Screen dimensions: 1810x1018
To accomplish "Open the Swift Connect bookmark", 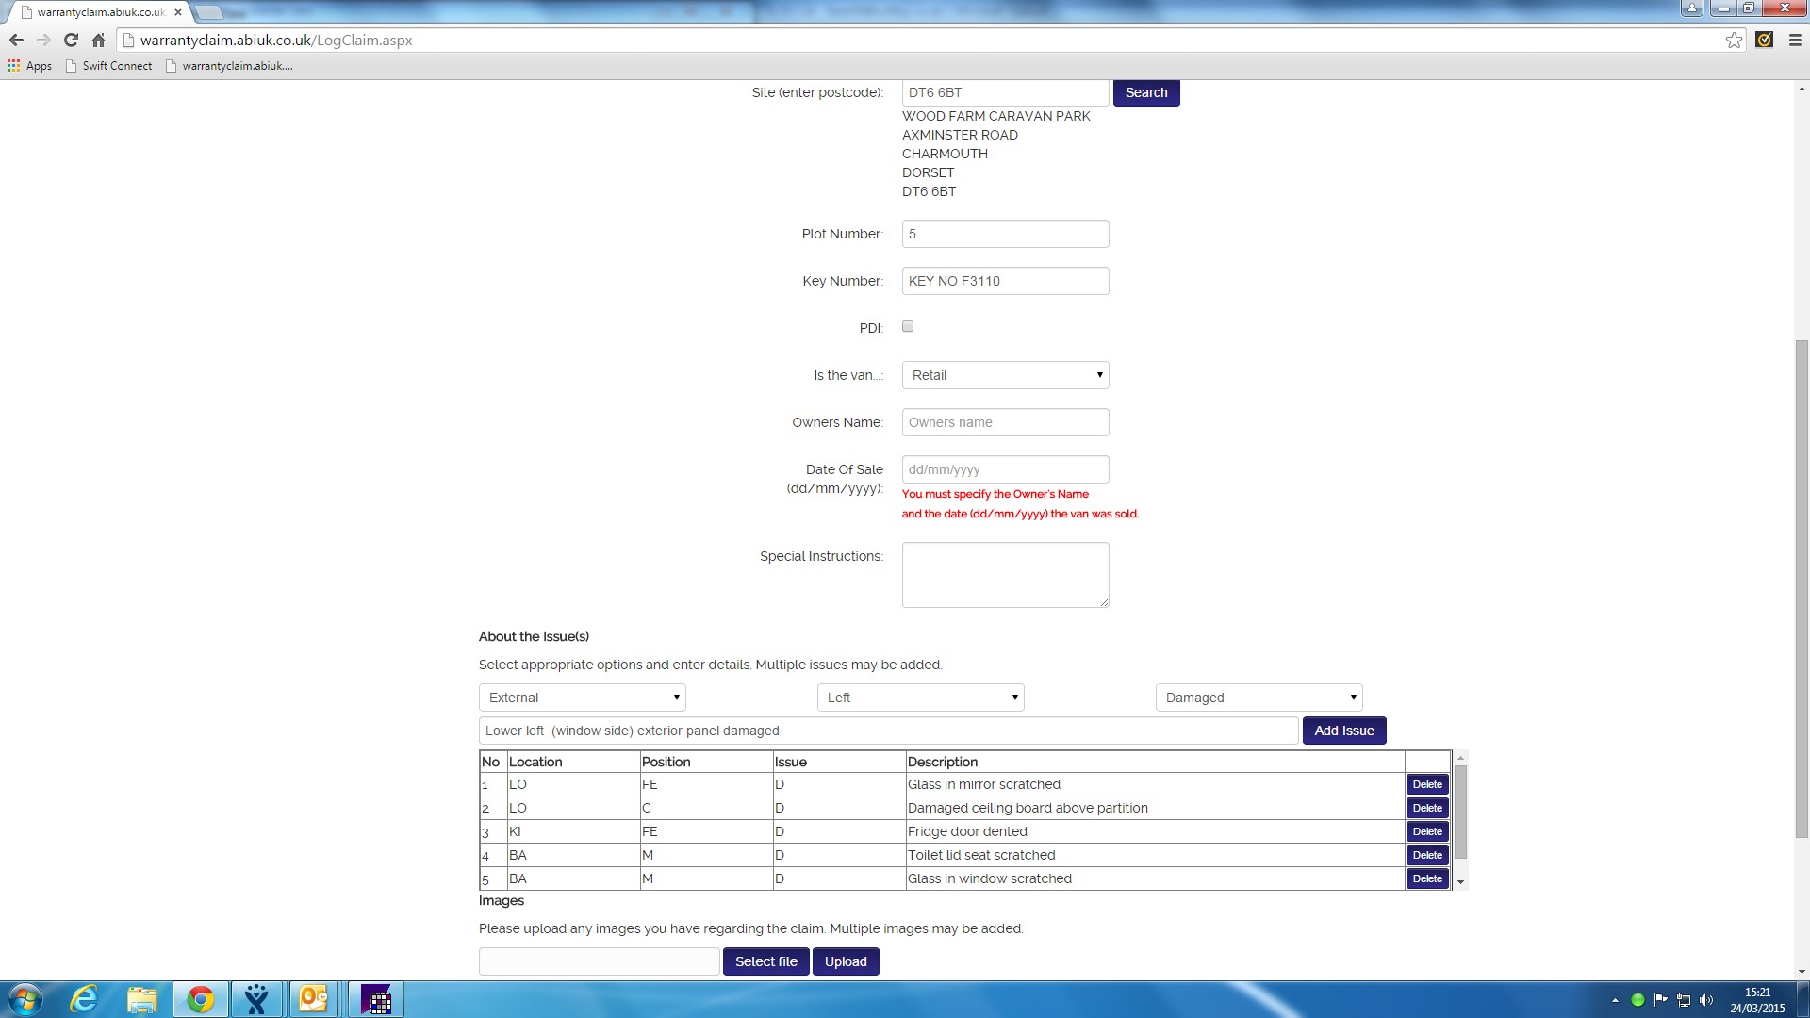I will pyautogui.click(x=108, y=66).
